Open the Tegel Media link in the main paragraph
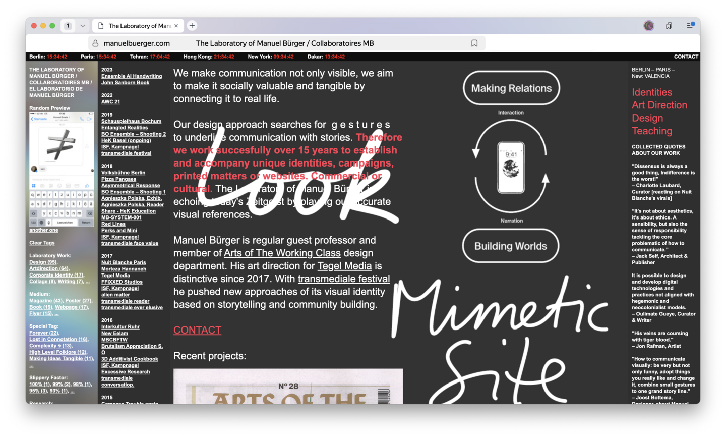The image size is (726, 438). (x=344, y=266)
